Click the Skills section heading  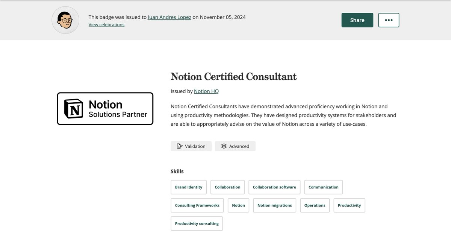(177, 171)
